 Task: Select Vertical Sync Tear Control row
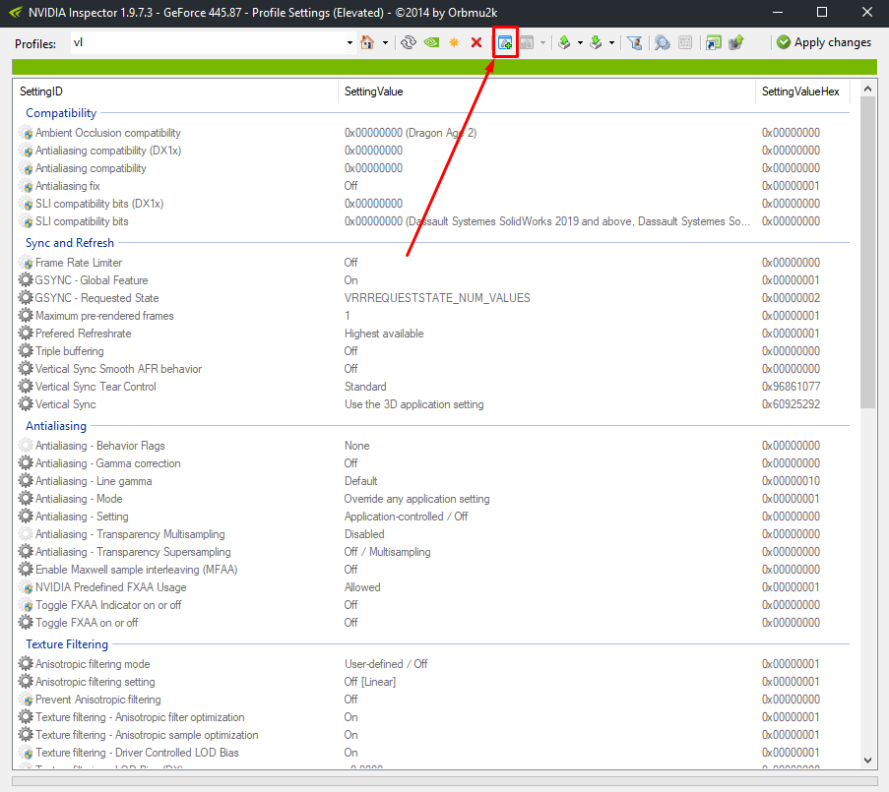pos(95,387)
